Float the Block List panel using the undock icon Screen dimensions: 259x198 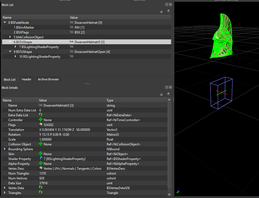(167, 5)
